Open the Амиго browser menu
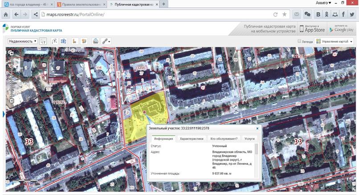The image size is (359, 195). coord(323,3)
